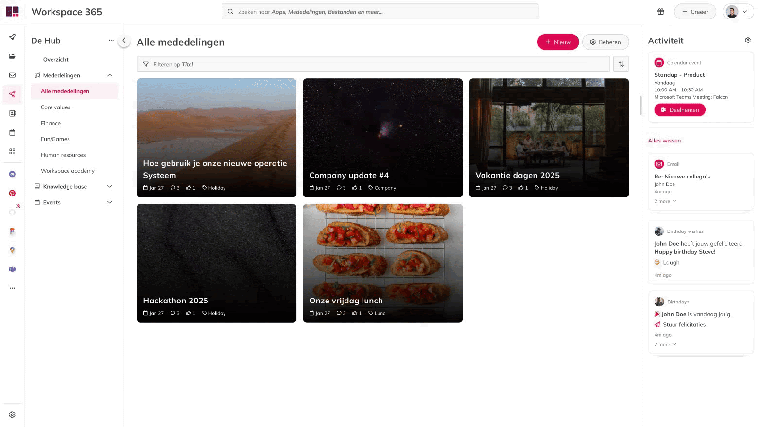Click the Stuur felicitaties send icon

pos(657,324)
